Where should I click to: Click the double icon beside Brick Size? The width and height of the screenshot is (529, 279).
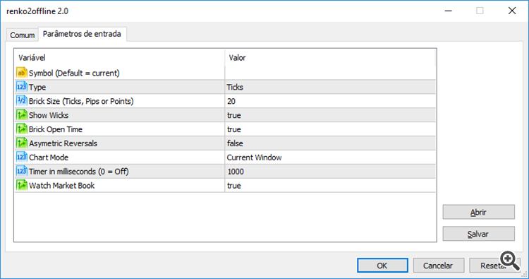(x=22, y=101)
